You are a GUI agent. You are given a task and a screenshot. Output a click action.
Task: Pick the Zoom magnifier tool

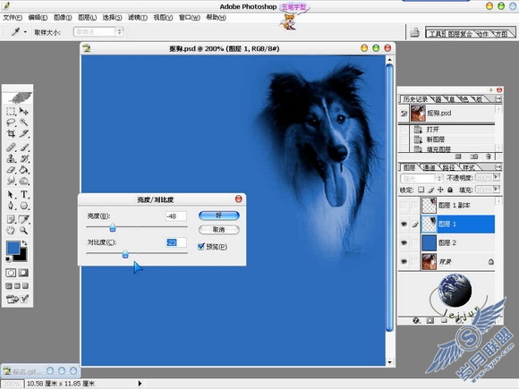(23, 230)
